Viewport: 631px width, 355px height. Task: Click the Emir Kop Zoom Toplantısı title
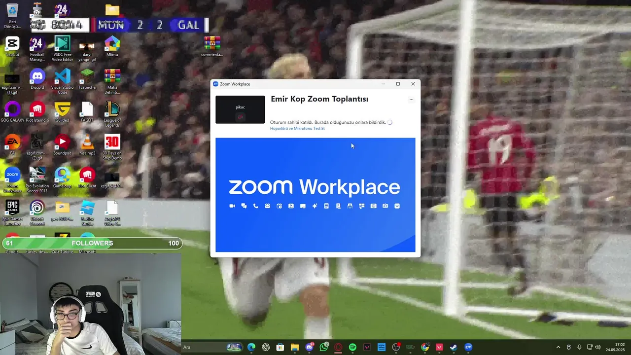tap(319, 99)
